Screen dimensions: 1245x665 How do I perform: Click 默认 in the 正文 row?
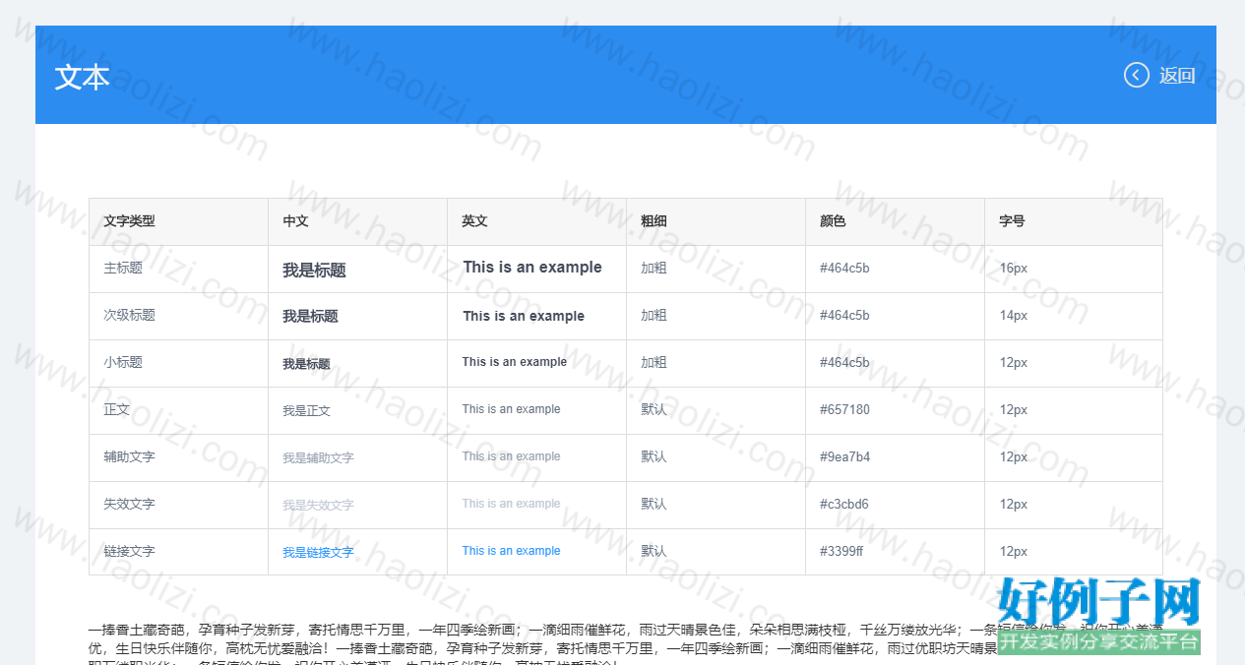click(654, 409)
